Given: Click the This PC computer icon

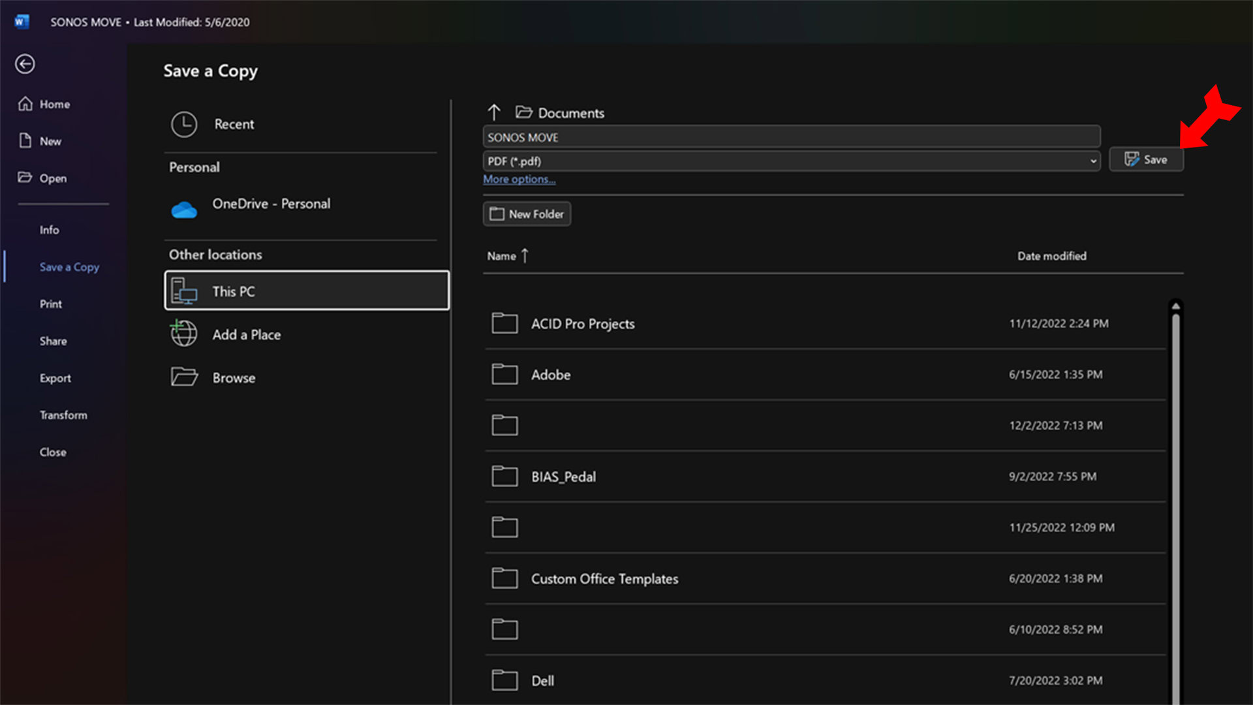Looking at the screenshot, I should (184, 291).
